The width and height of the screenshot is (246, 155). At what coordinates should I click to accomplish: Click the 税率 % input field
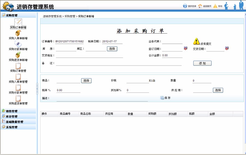[68, 90]
